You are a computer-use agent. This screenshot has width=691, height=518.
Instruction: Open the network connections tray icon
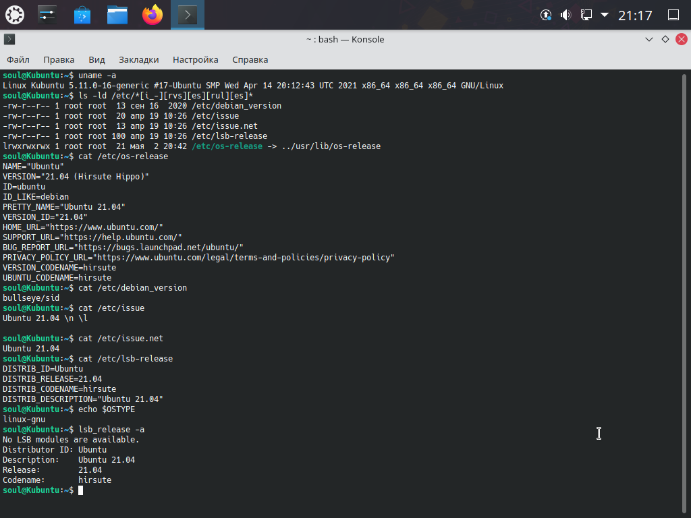(586, 15)
